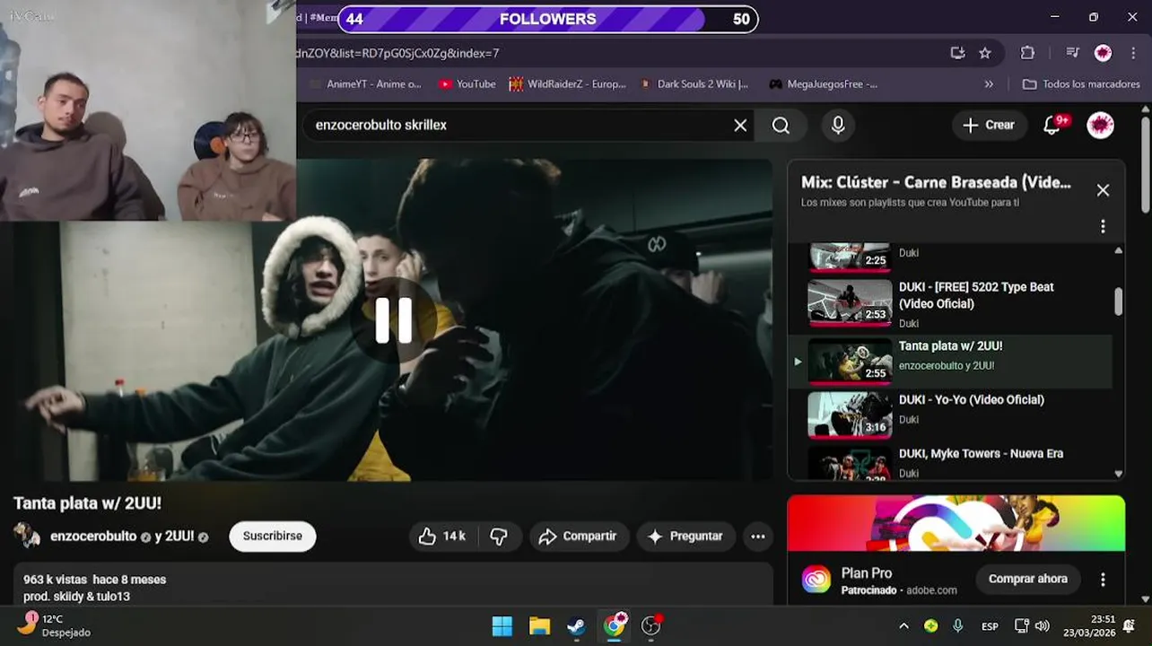Open network and volume quick settings
The image size is (1152, 646).
[1032, 626]
